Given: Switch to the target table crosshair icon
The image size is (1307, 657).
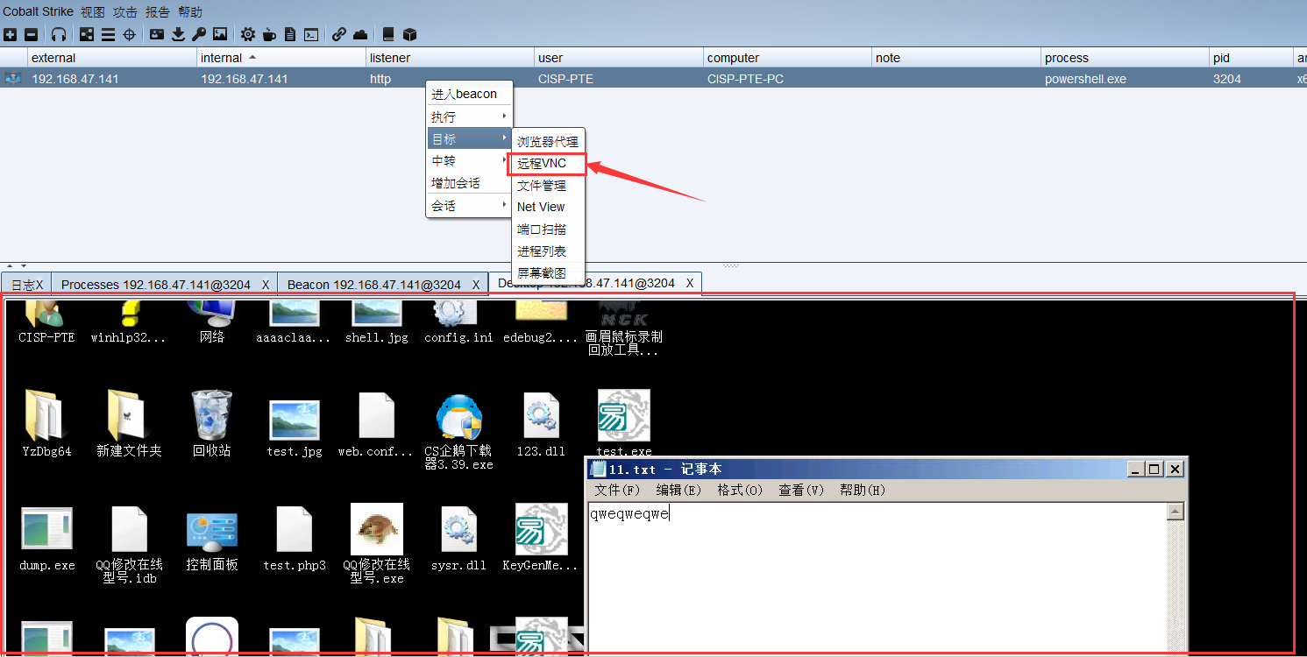Looking at the screenshot, I should click(x=129, y=35).
